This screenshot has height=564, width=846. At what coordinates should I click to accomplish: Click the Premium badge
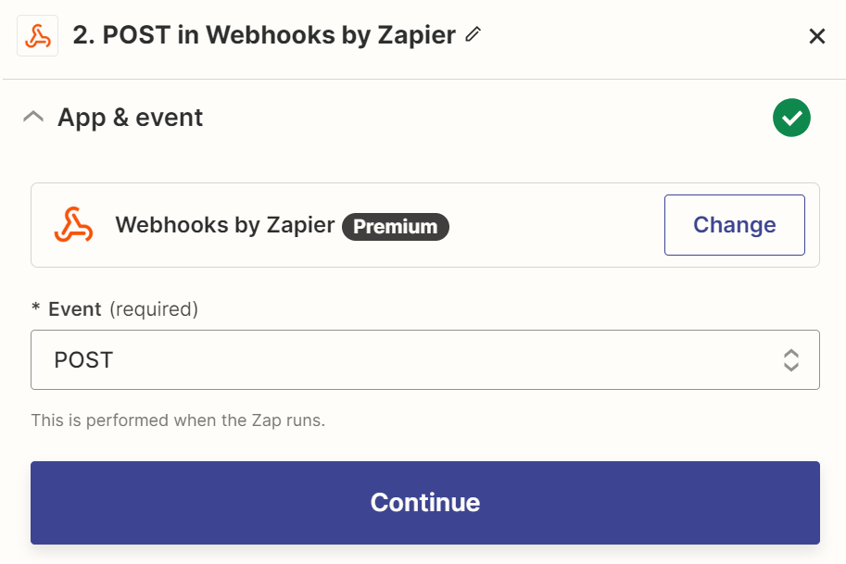pos(396,226)
